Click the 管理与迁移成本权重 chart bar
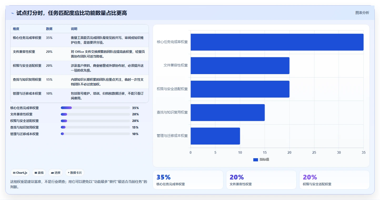Viewport: 380px width, 200px height. [215, 136]
